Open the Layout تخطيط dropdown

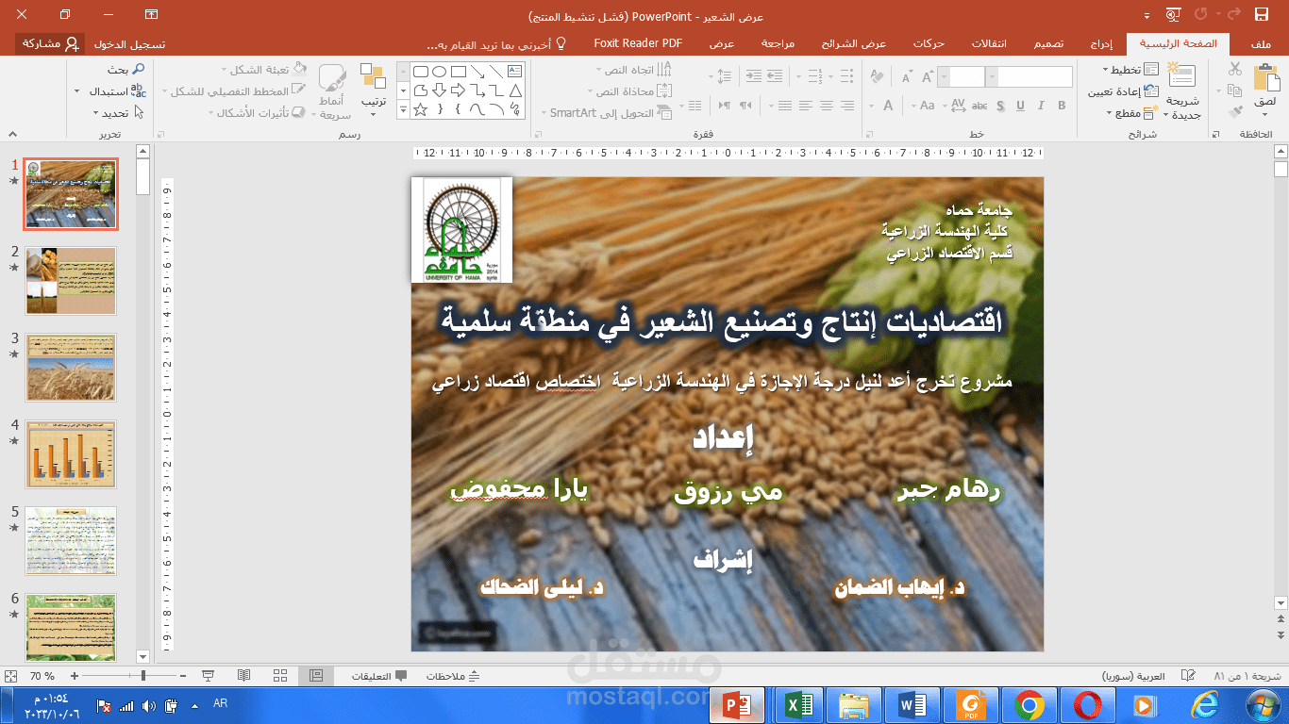(x=1130, y=70)
